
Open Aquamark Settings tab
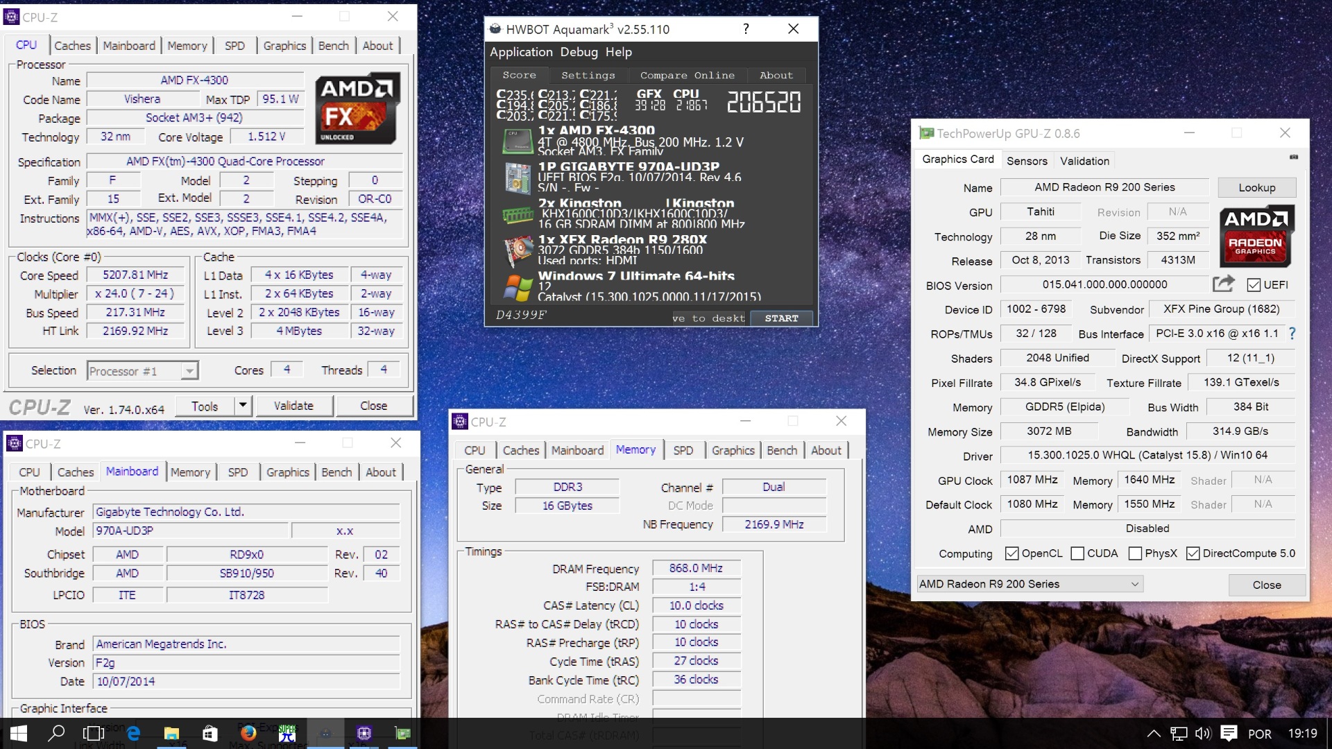pos(588,75)
